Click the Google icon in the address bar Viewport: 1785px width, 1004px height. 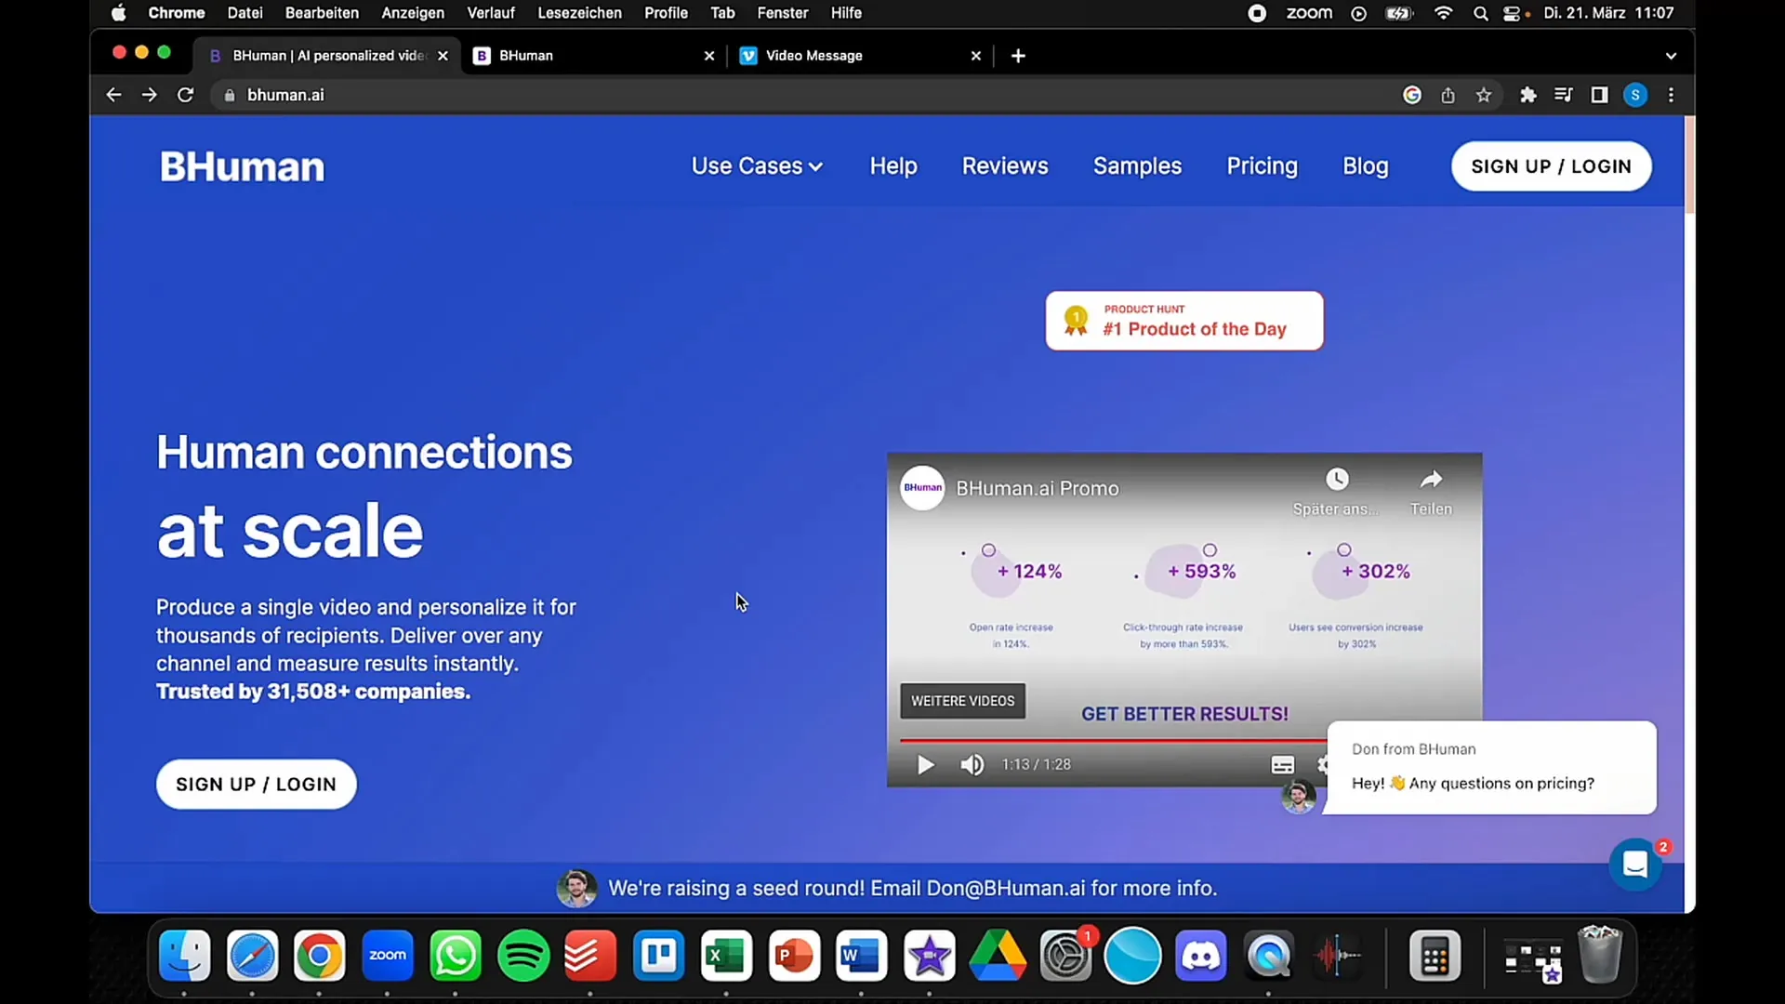click(x=1412, y=95)
